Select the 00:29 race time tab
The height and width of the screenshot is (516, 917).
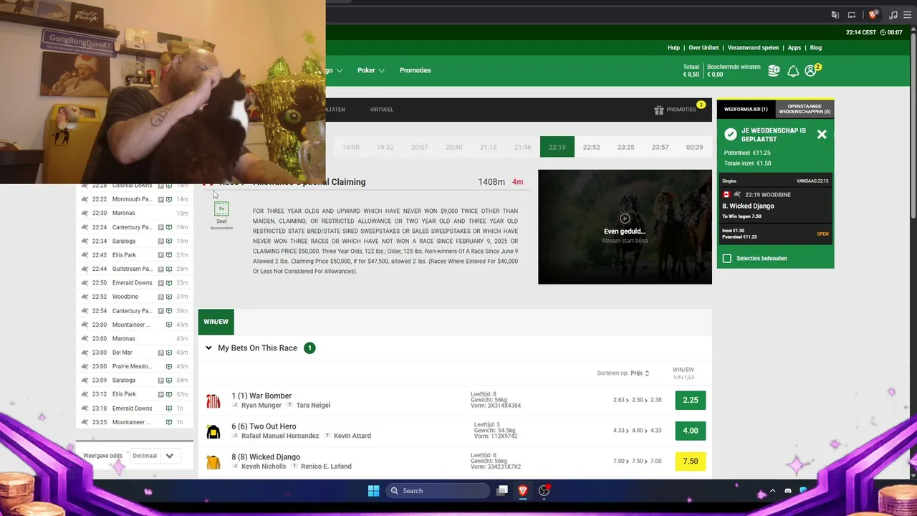pyautogui.click(x=694, y=147)
